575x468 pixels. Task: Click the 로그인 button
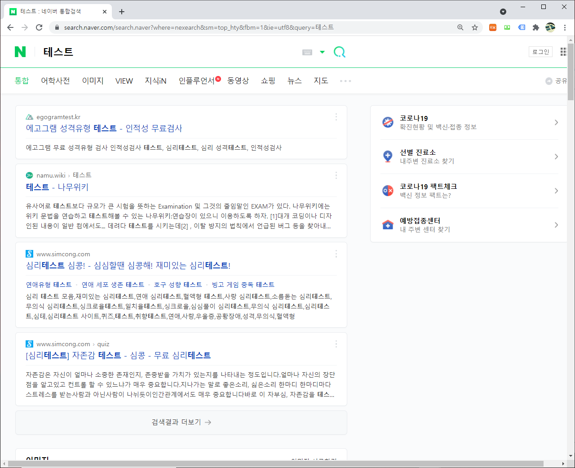[540, 52]
